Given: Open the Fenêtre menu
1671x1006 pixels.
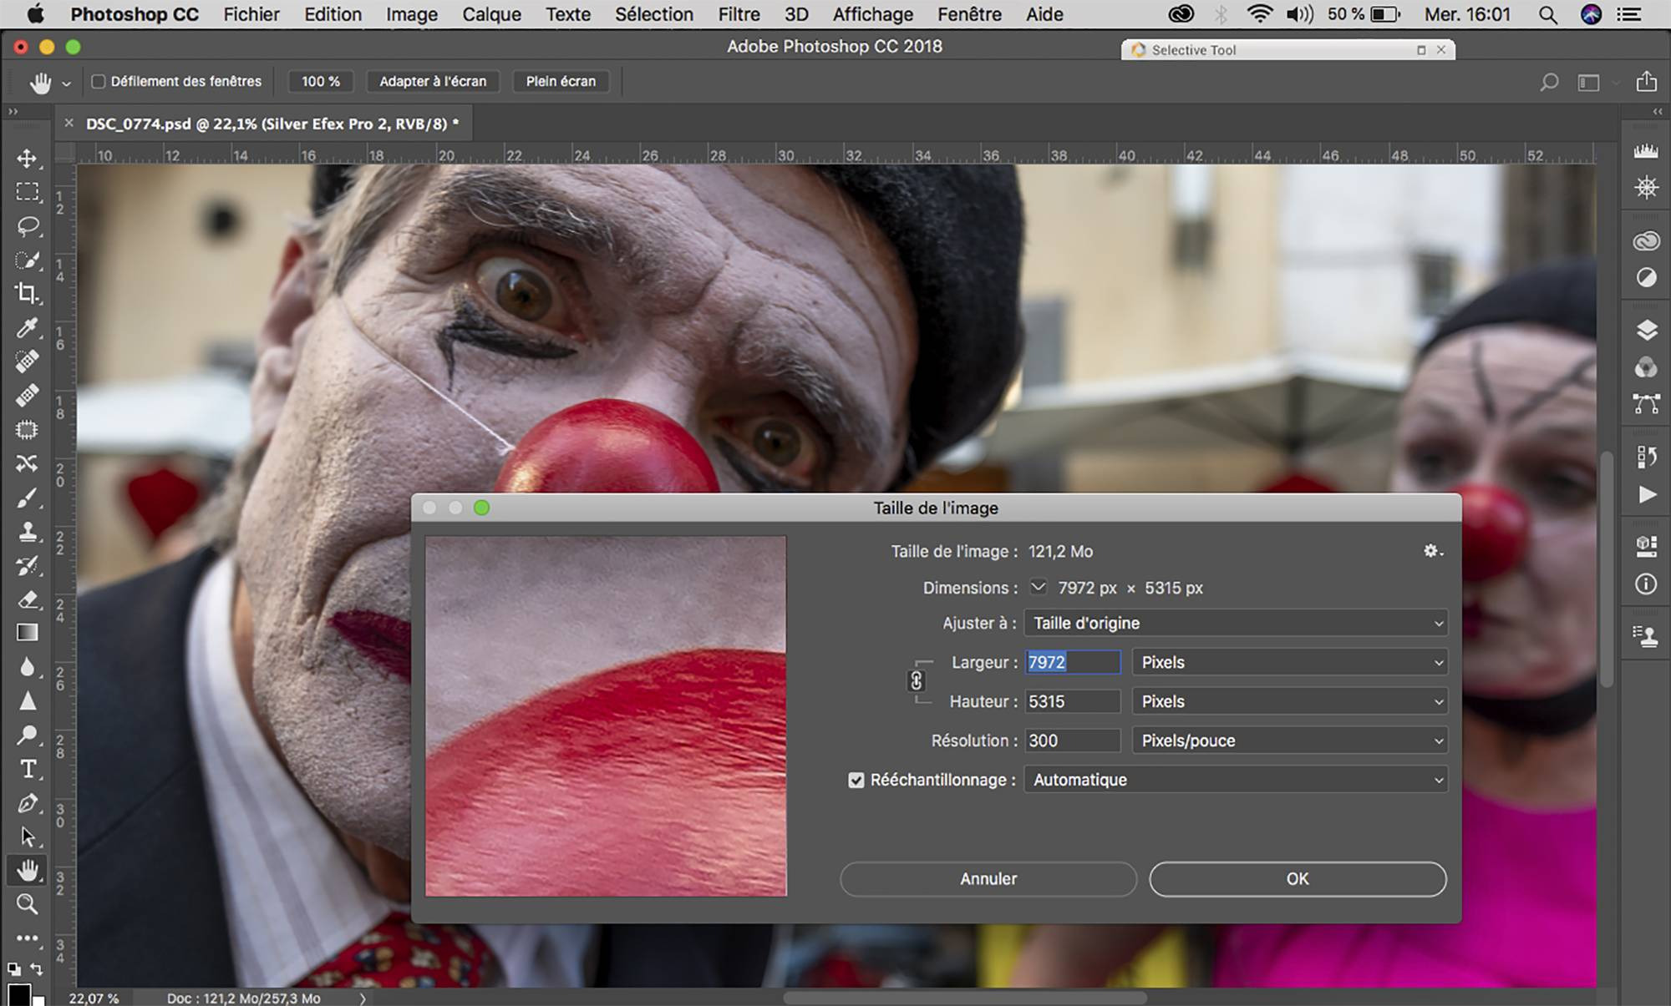Looking at the screenshot, I should [969, 14].
